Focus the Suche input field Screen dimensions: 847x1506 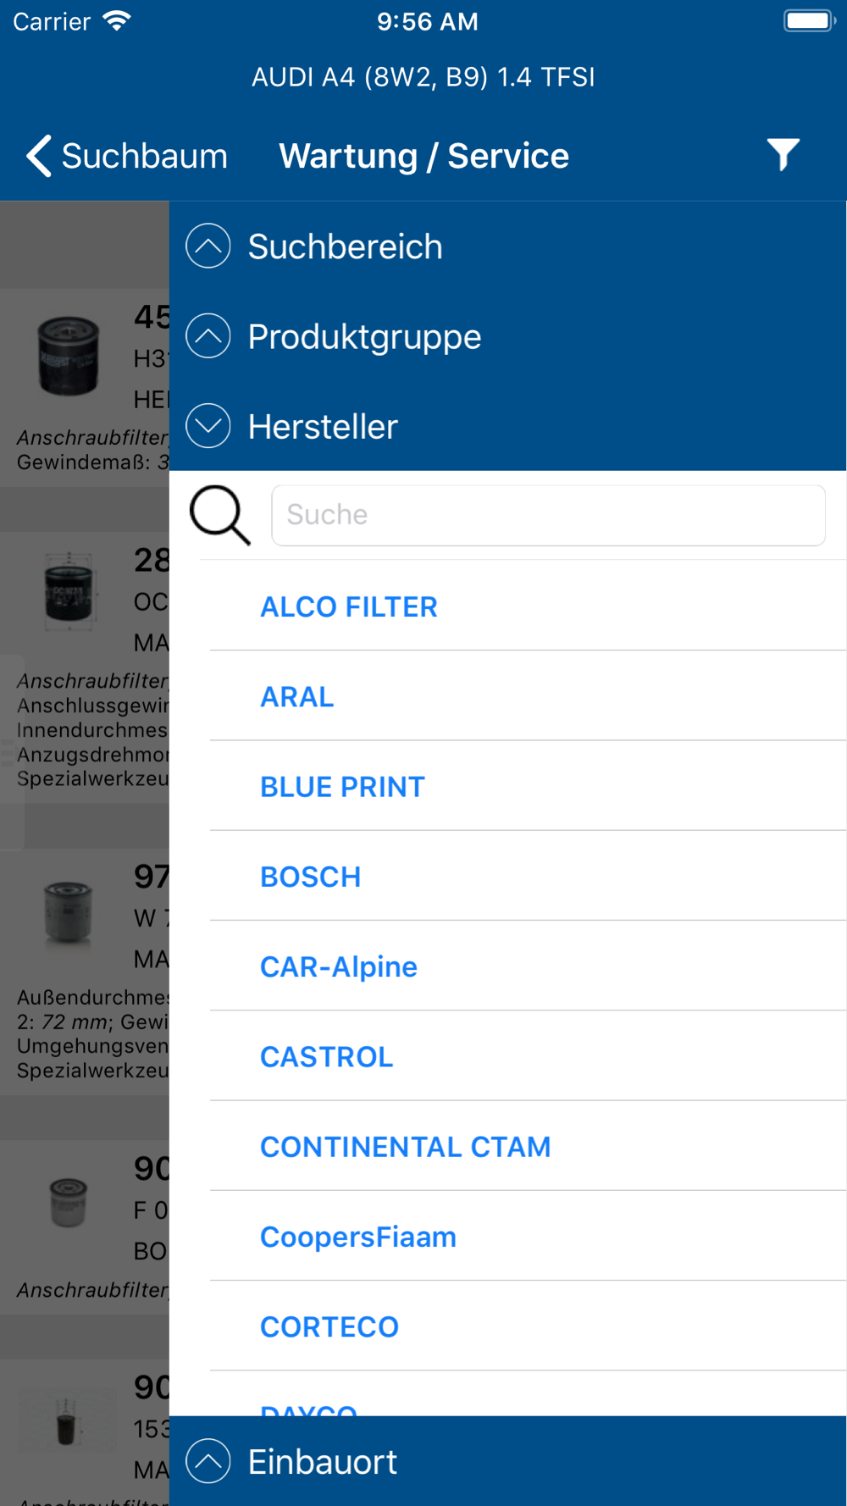coord(548,515)
